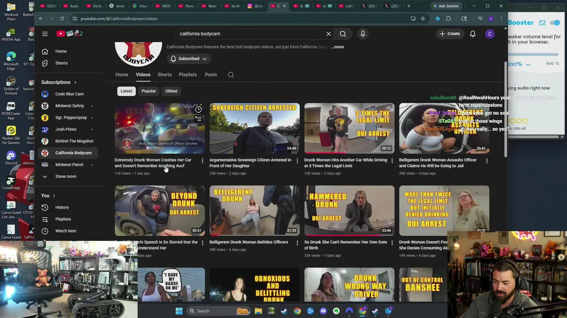
Task: Toggle the Booster switch in side panel
Action: tap(555, 23)
